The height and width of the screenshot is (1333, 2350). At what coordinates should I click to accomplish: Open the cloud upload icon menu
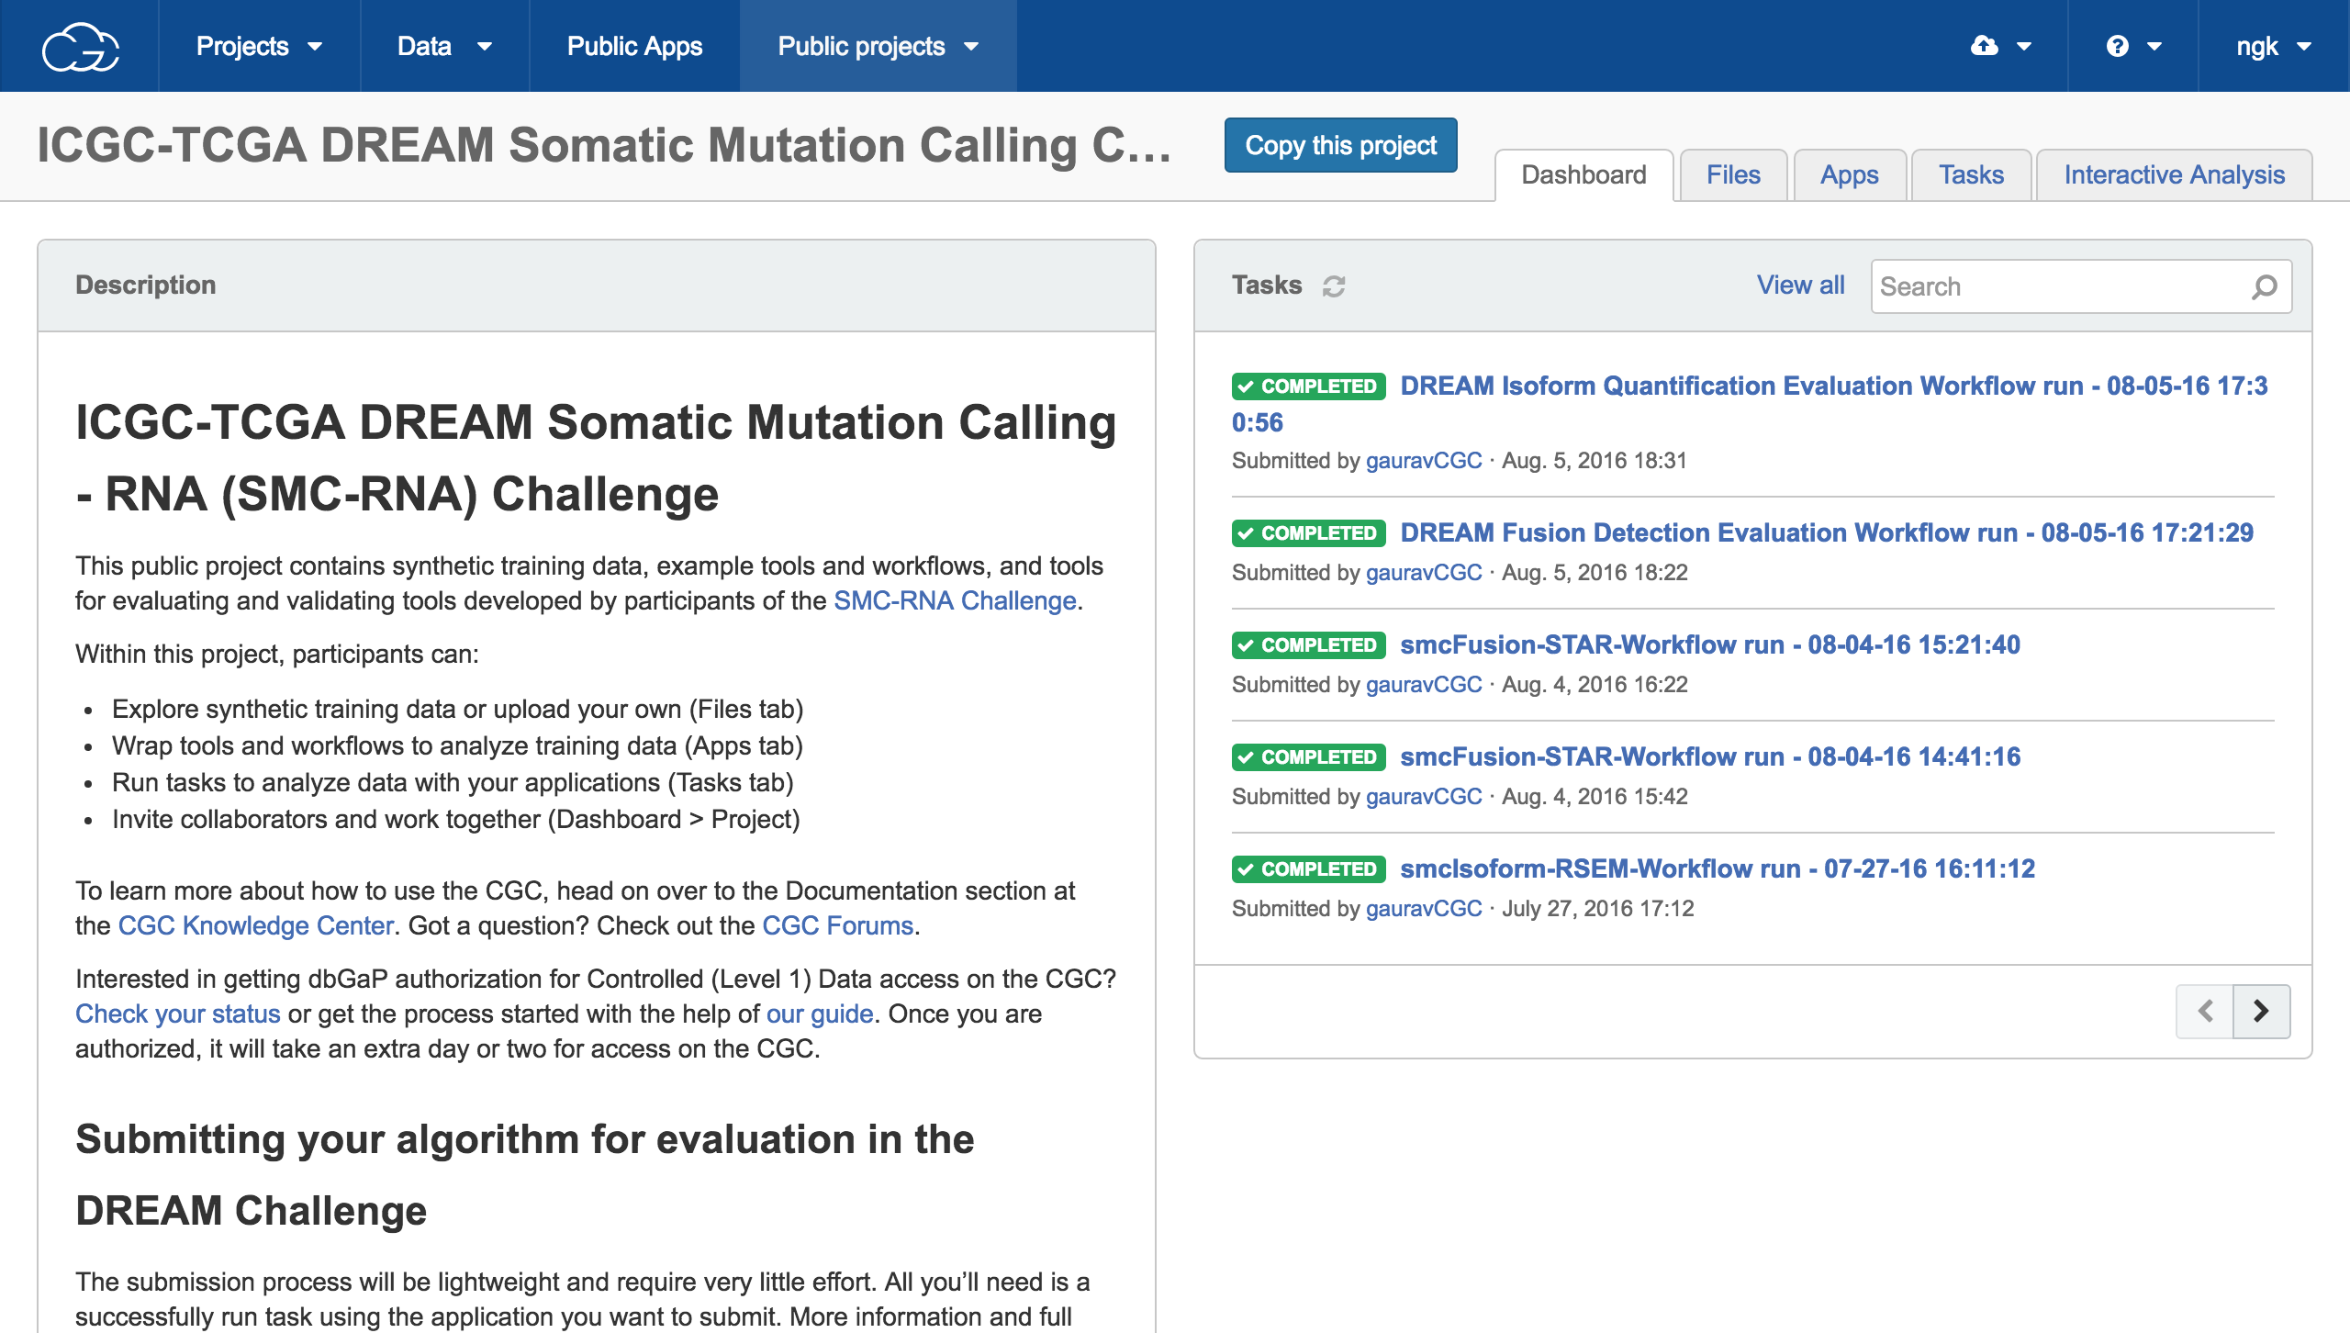2001,46
